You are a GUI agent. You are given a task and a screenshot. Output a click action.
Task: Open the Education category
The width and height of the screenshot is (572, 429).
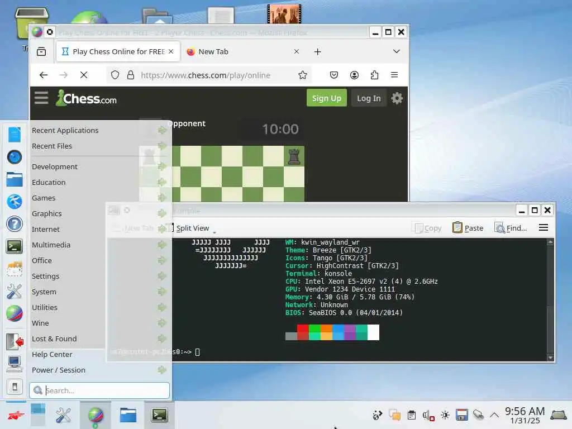point(99,183)
